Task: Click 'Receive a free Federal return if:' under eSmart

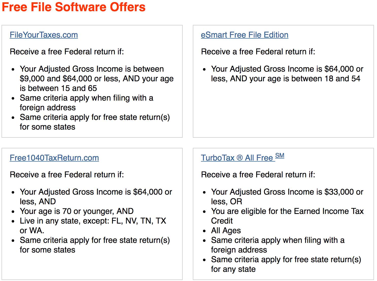Action: (x=258, y=52)
